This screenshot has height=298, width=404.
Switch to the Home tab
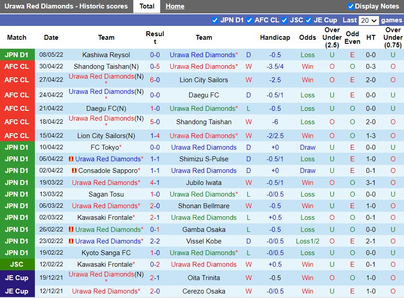(174, 6)
